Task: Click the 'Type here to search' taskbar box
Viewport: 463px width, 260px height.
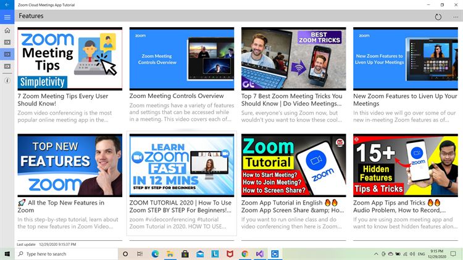Action: [66, 254]
